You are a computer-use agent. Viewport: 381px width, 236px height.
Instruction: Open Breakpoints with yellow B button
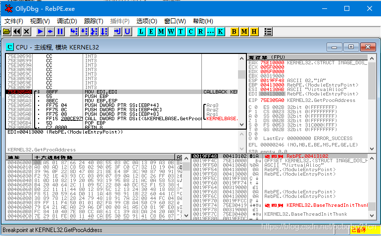tap(234, 31)
